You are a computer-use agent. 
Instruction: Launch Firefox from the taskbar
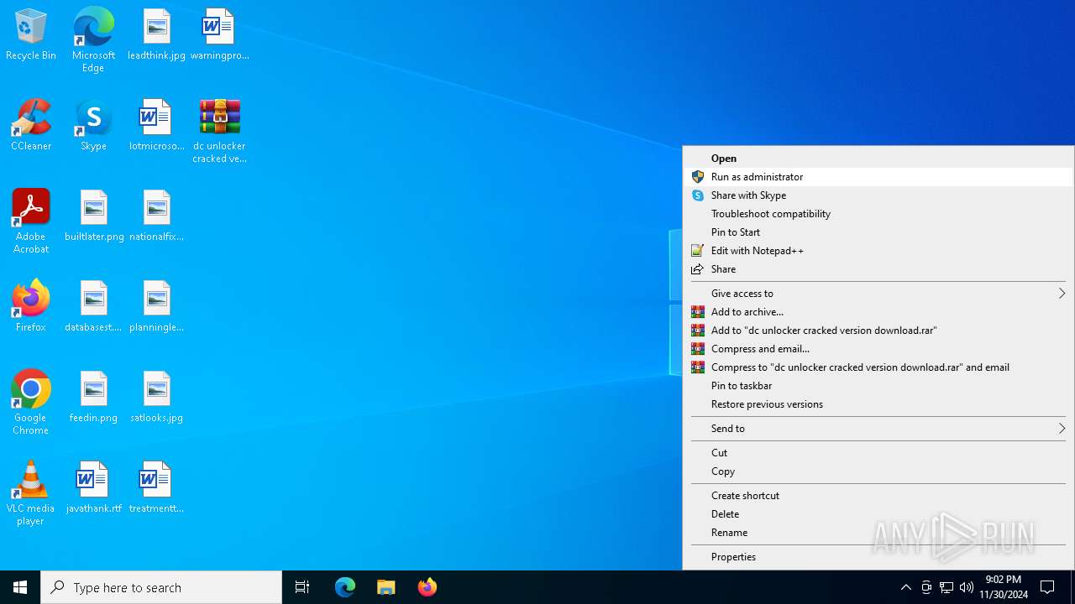click(427, 587)
